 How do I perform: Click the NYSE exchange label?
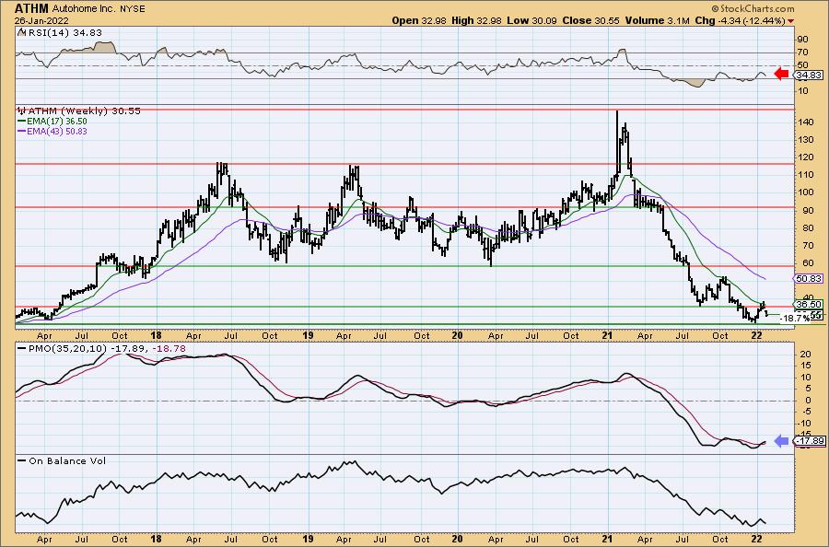coord(131,9)
